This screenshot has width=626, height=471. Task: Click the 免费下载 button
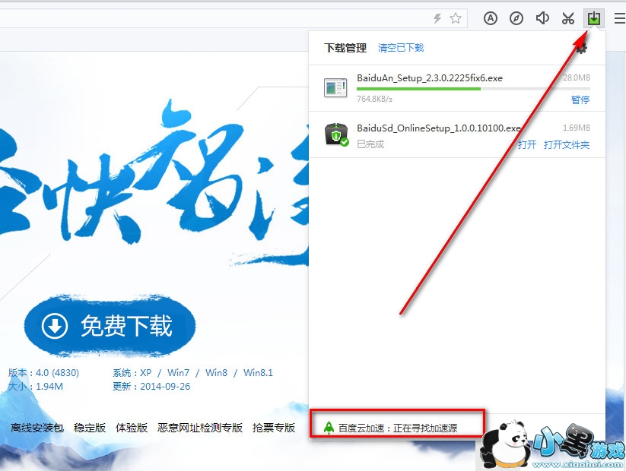[x=110, y=326]
